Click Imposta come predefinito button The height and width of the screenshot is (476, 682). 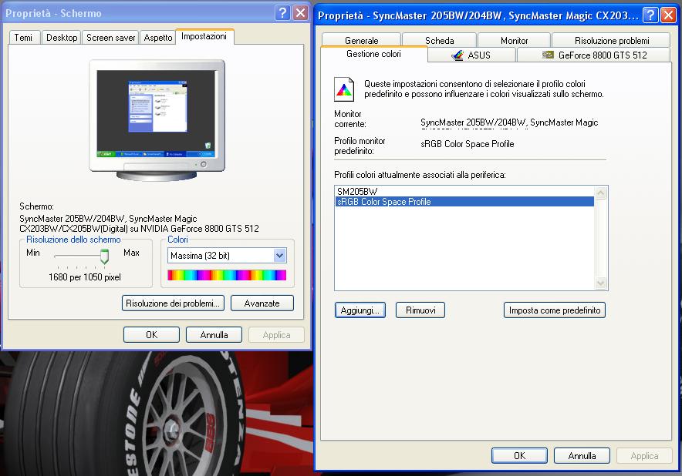click(555, 310)
